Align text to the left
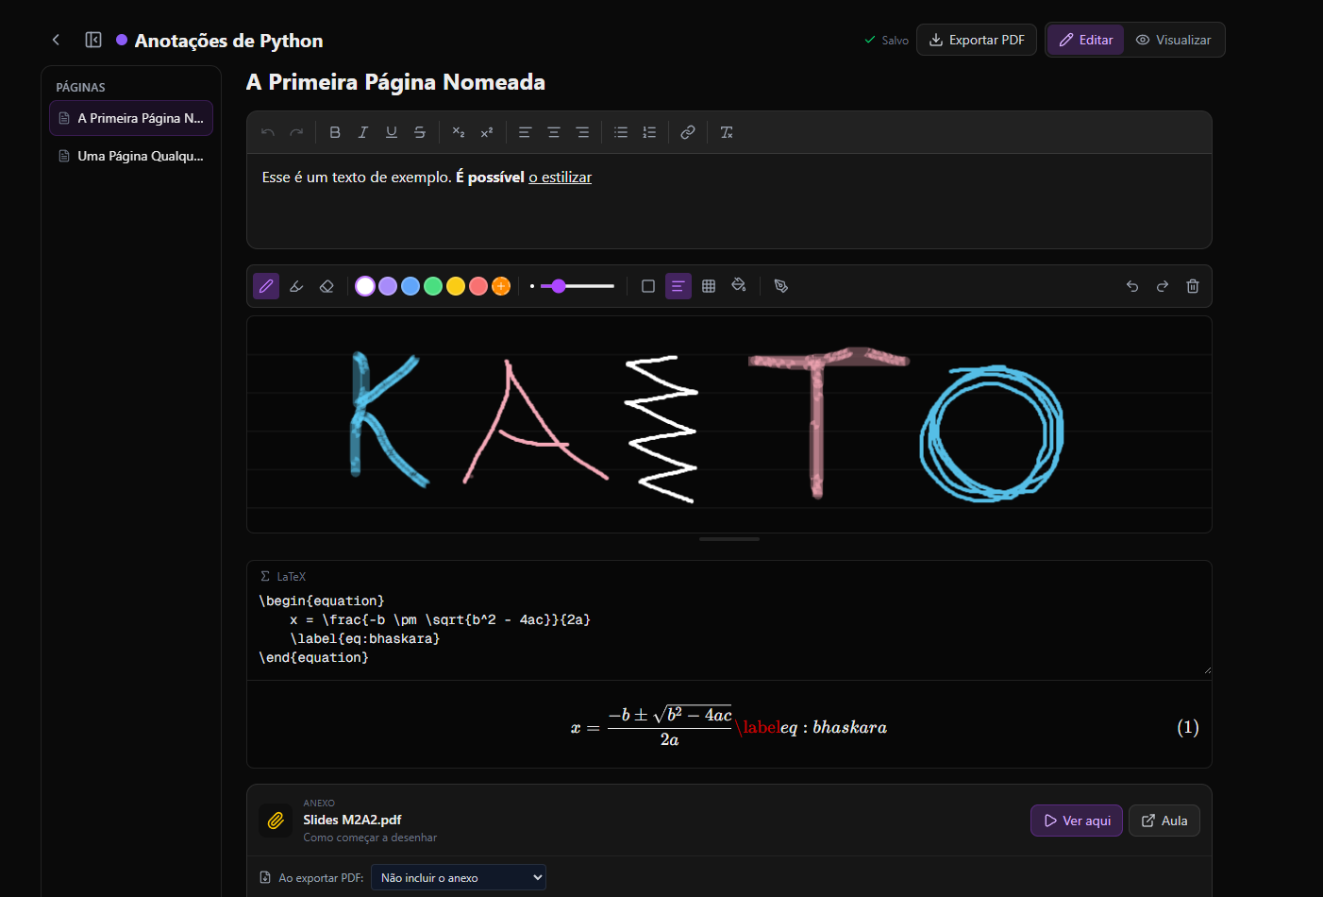This screenshot has height=897, width=1323. pos(526,132)
